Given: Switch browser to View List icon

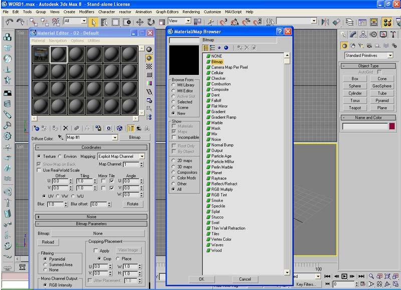Looking at the screenshot, I should tap(206, 48).
